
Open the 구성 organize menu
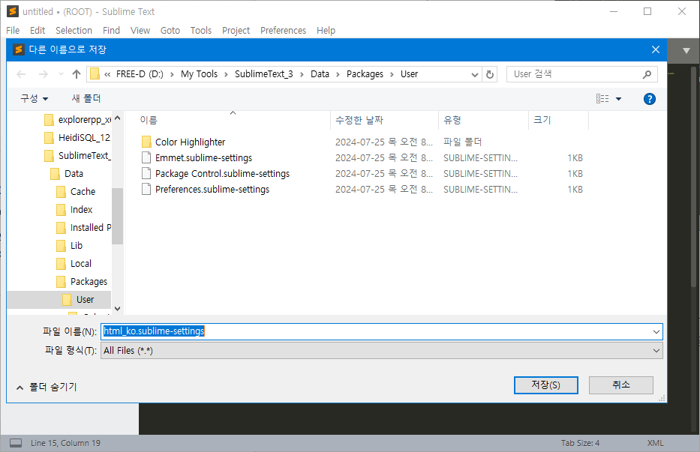34,98
